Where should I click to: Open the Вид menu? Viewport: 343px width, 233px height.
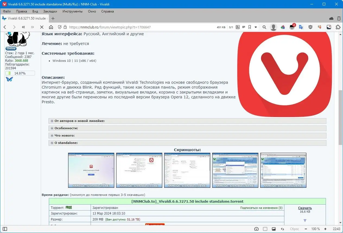coord(35,11)
